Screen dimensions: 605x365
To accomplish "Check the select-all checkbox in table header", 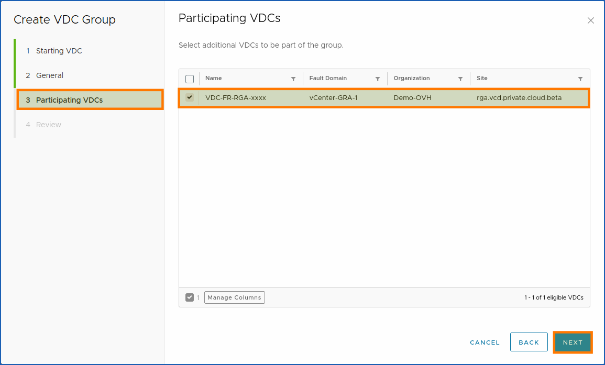I will coord(190,78).
